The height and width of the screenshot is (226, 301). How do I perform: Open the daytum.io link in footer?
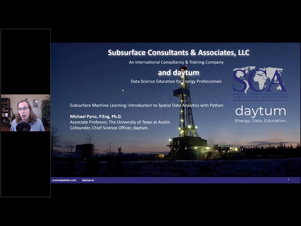point(88,180)
